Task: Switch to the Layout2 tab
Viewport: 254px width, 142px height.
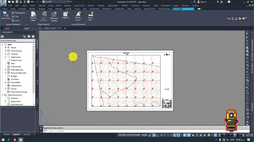Action: [x=27, y=134]
